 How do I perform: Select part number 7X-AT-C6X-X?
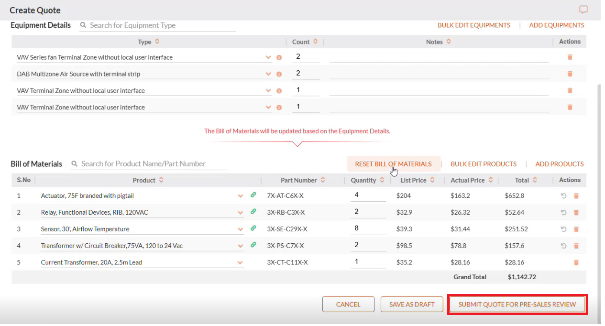pos(286,196)
